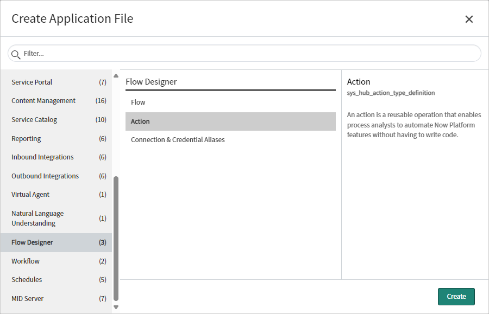Click the category list scroll-down arrow
The width and height of the screenshot is (489, 314).
click(x=116, y=307)
